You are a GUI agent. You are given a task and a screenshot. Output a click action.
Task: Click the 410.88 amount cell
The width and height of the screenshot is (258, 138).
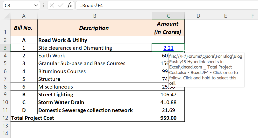pyautogui.click(x=168, y=102)
